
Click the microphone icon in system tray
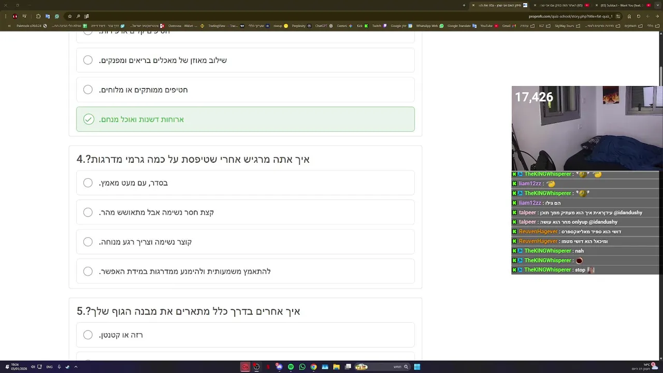(59, 367)
